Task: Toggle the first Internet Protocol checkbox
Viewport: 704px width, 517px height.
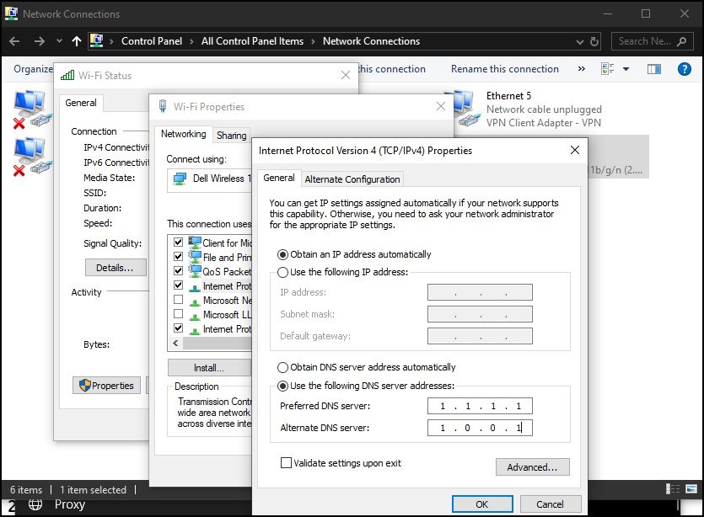Action: [178, 285]
